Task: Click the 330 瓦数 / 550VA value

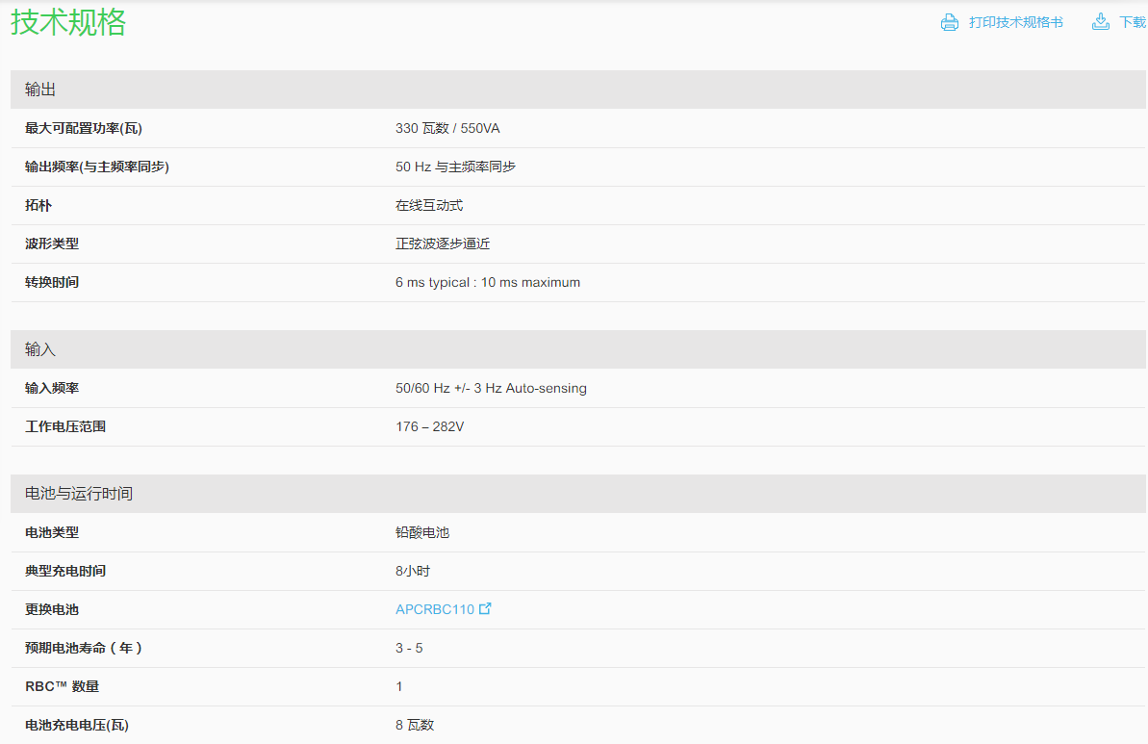Action: point(447,128)
